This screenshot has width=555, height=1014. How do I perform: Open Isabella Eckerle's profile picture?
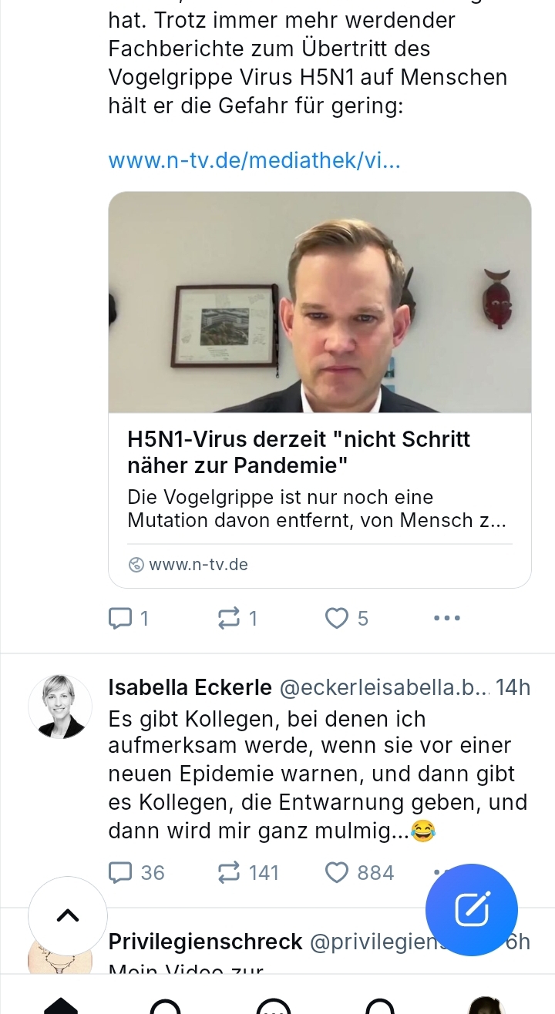pyautogui.click(x=60, y=707)
